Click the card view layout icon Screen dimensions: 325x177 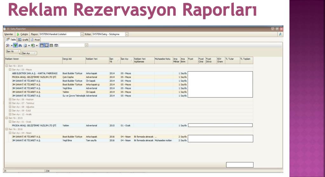(56, 46)
